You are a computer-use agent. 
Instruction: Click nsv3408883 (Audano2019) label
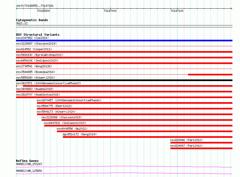[x=35, y=89]
